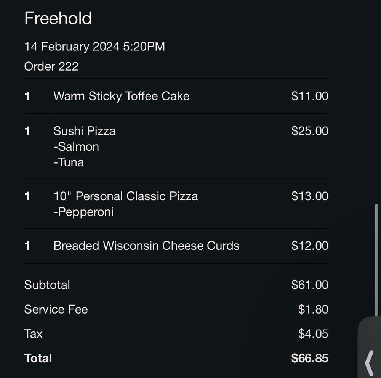The image size is (381, 378).
Task: Click the Order 222 label
Action: pyautogui.click(x=51, y=66)
